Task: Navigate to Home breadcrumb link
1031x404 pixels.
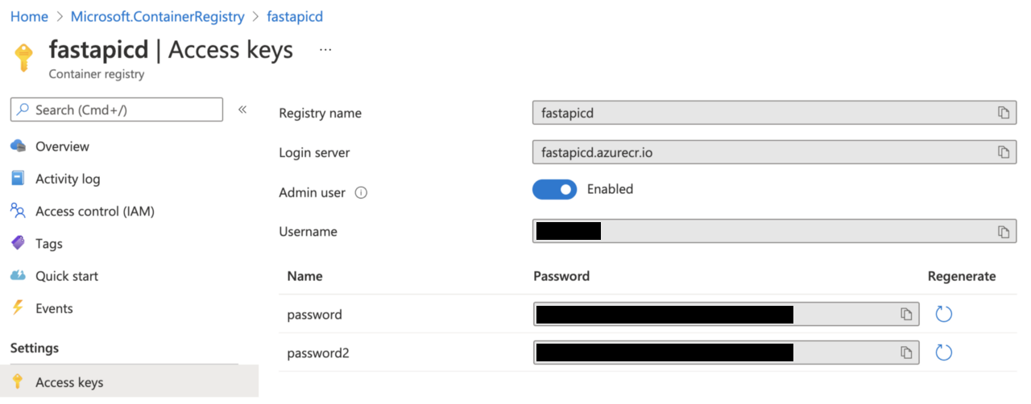Action: click(x=29, y=16)
